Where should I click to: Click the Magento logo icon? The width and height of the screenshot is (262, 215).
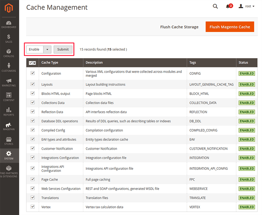(9, 8)
